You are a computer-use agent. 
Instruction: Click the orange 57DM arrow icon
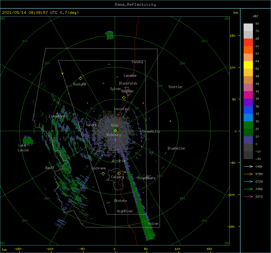248,174
